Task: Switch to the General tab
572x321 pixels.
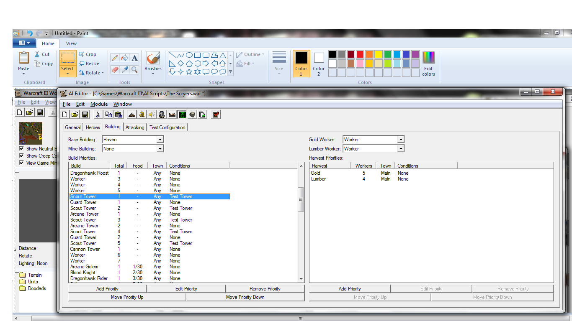Action: pyautogui.click(x=73, y=127)
